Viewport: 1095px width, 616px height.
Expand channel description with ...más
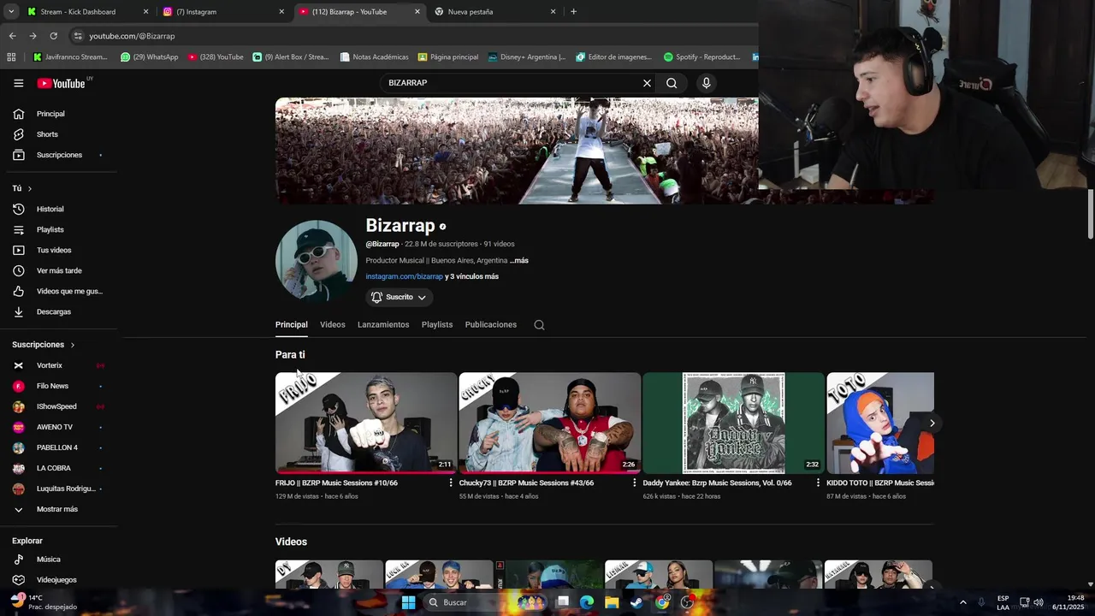[519, 261]
